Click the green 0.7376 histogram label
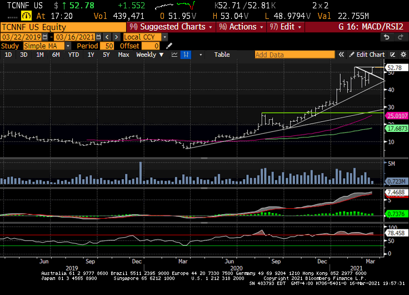Screen dimensions: 409x295 point(396,214)
